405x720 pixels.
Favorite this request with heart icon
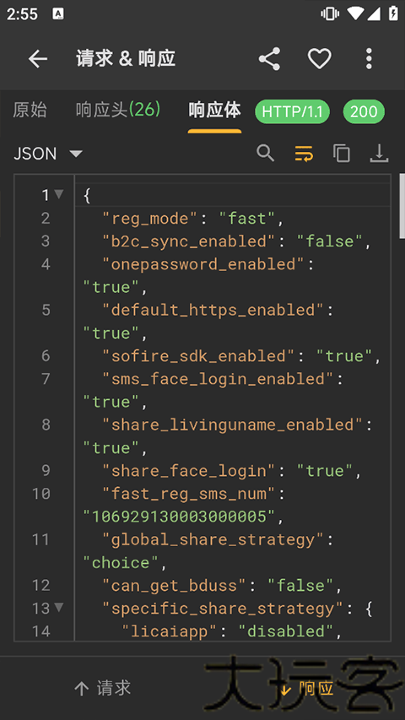[319, 59]
